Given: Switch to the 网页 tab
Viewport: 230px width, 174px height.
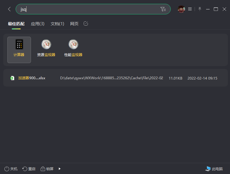Looking at the screenshot, I should [74, 24].
